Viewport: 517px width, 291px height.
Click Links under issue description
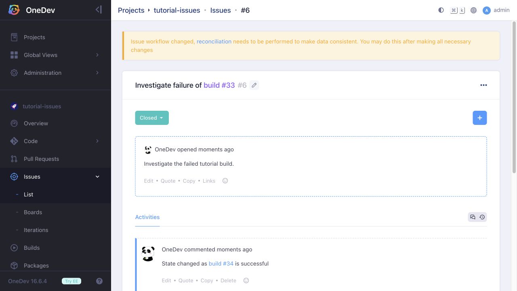point(209,181)
